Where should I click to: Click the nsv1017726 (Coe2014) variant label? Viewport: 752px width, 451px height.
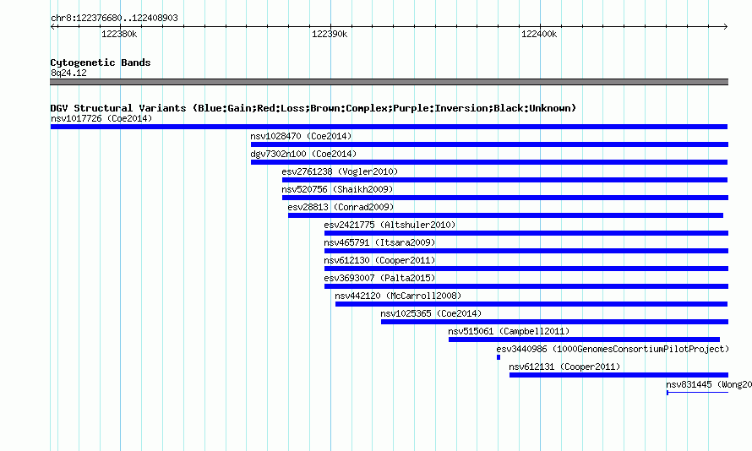(x=101, y=118)
